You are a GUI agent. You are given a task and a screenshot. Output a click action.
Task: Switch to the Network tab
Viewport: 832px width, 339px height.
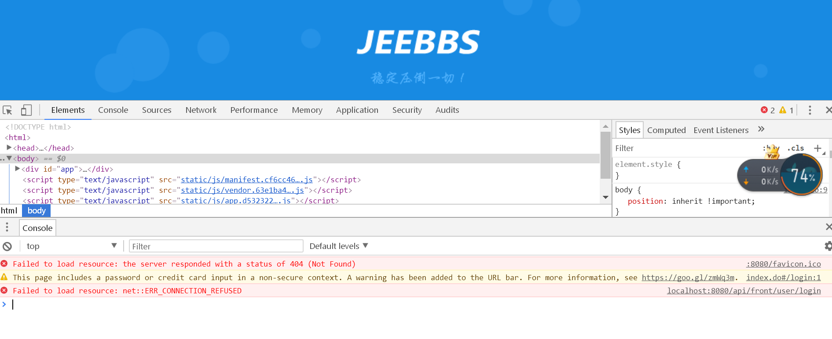201,110
